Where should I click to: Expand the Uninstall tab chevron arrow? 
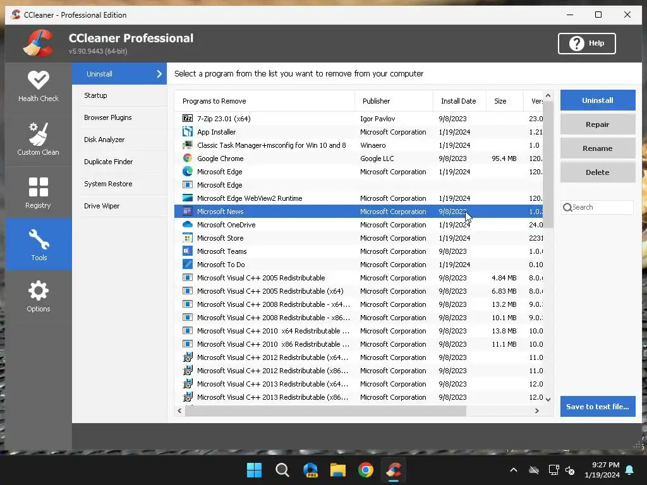159,74
